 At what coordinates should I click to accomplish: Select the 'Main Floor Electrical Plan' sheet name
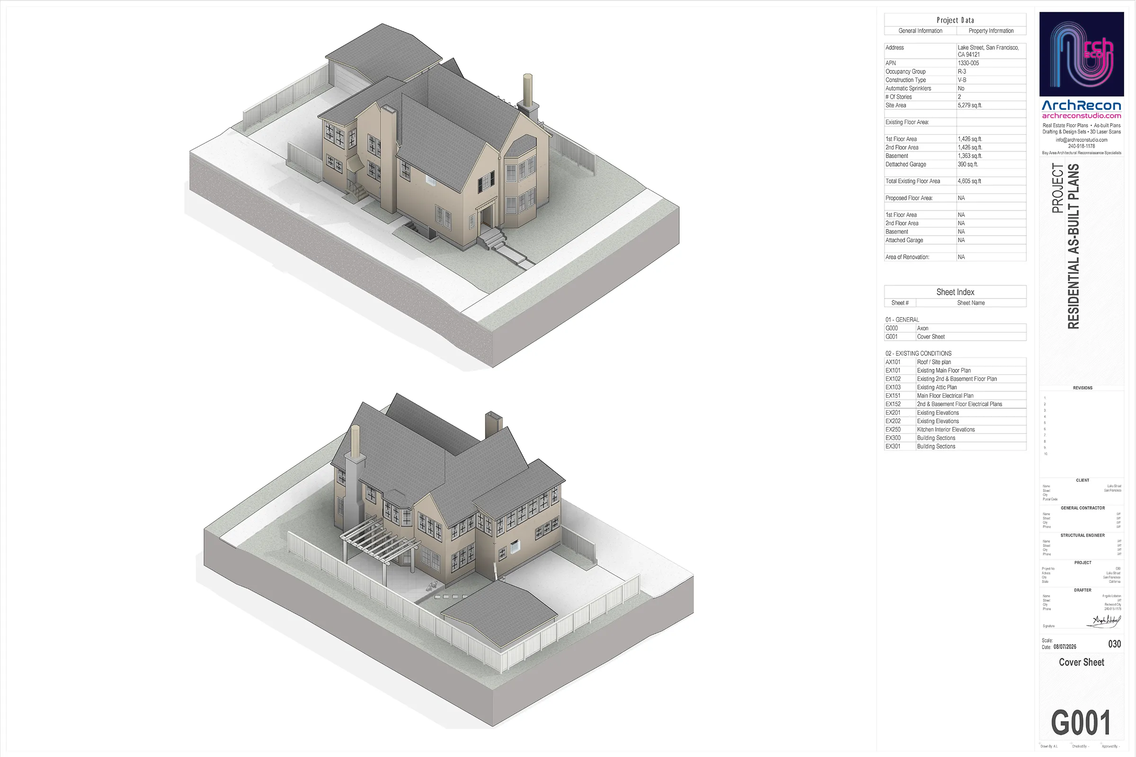tap(945, 396)
